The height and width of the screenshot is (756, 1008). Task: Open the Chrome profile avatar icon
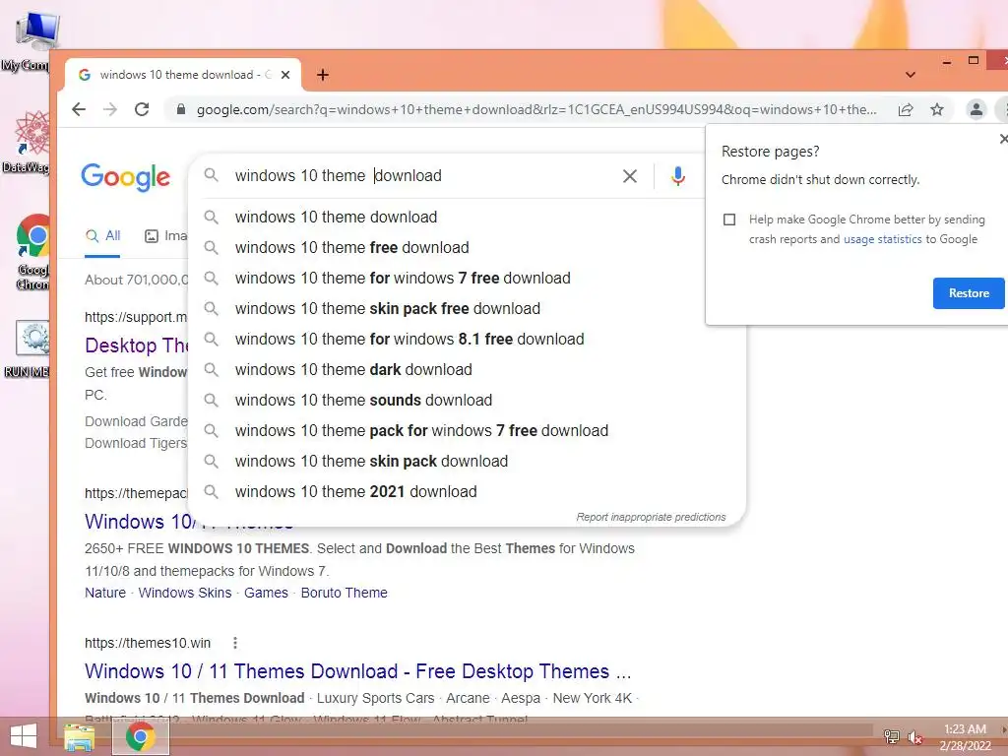click(976, 109)
